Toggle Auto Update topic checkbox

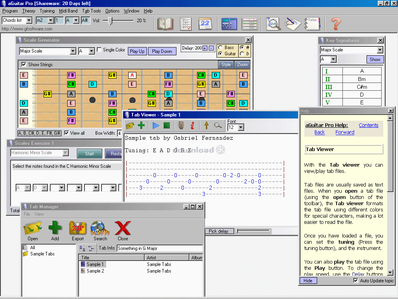pos(356,280)
